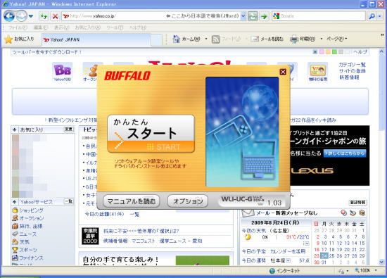Viewport: 387px width, 278px height.
Task: Click the 候補者情報 link
Action: [x=115, y=241]
